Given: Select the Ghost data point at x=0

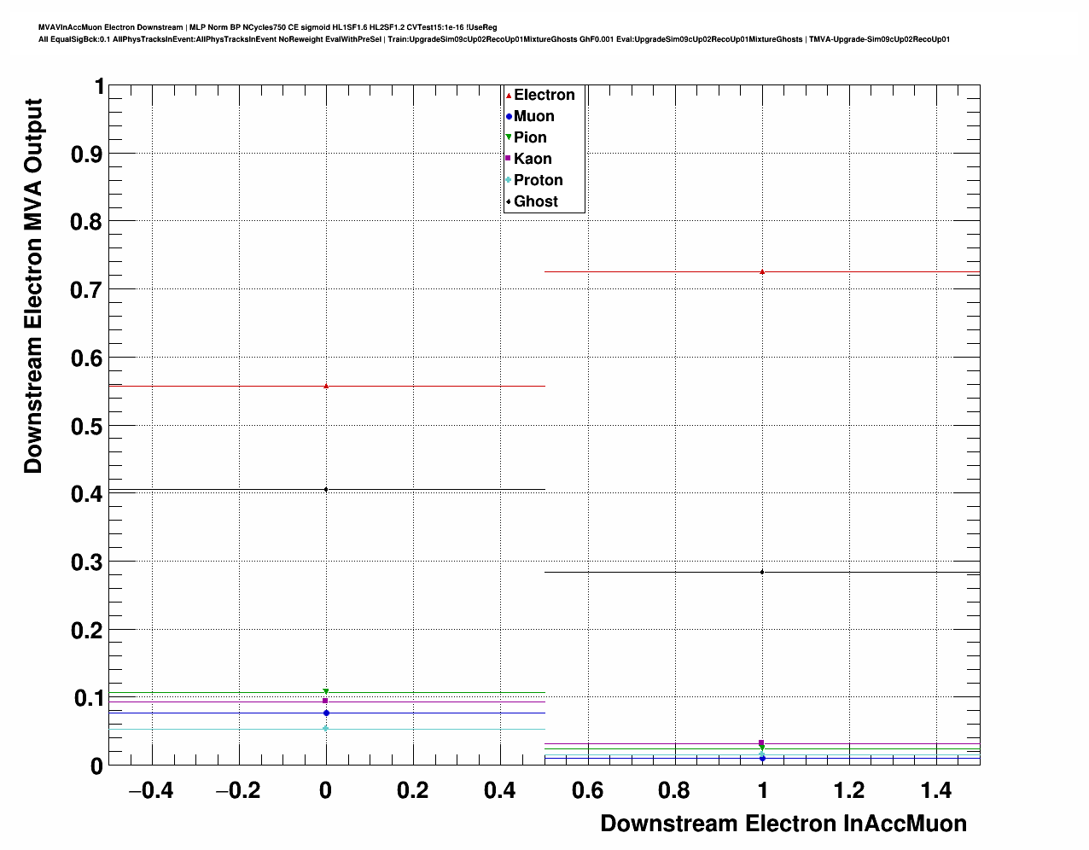Looking at the screenshot, I should (326, 489).
